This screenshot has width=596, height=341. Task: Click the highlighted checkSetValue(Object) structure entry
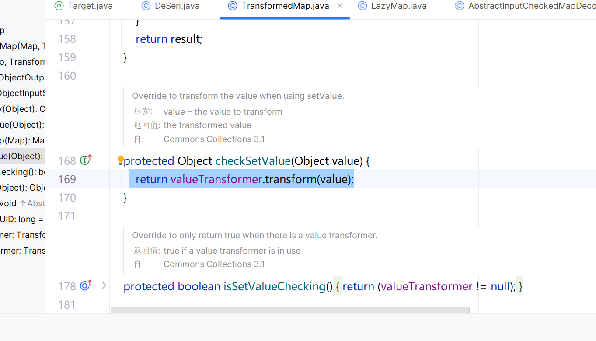[22, 156]
